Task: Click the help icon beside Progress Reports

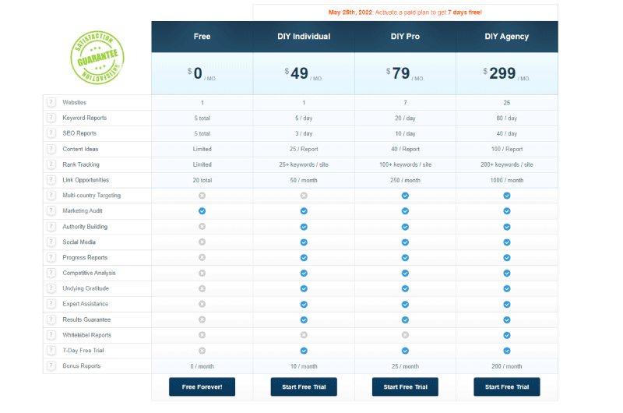Action: pos(51,258)
